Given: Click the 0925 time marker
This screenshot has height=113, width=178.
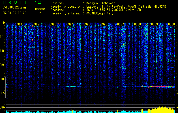Looking at the screenshot, I should pos(87,24).
